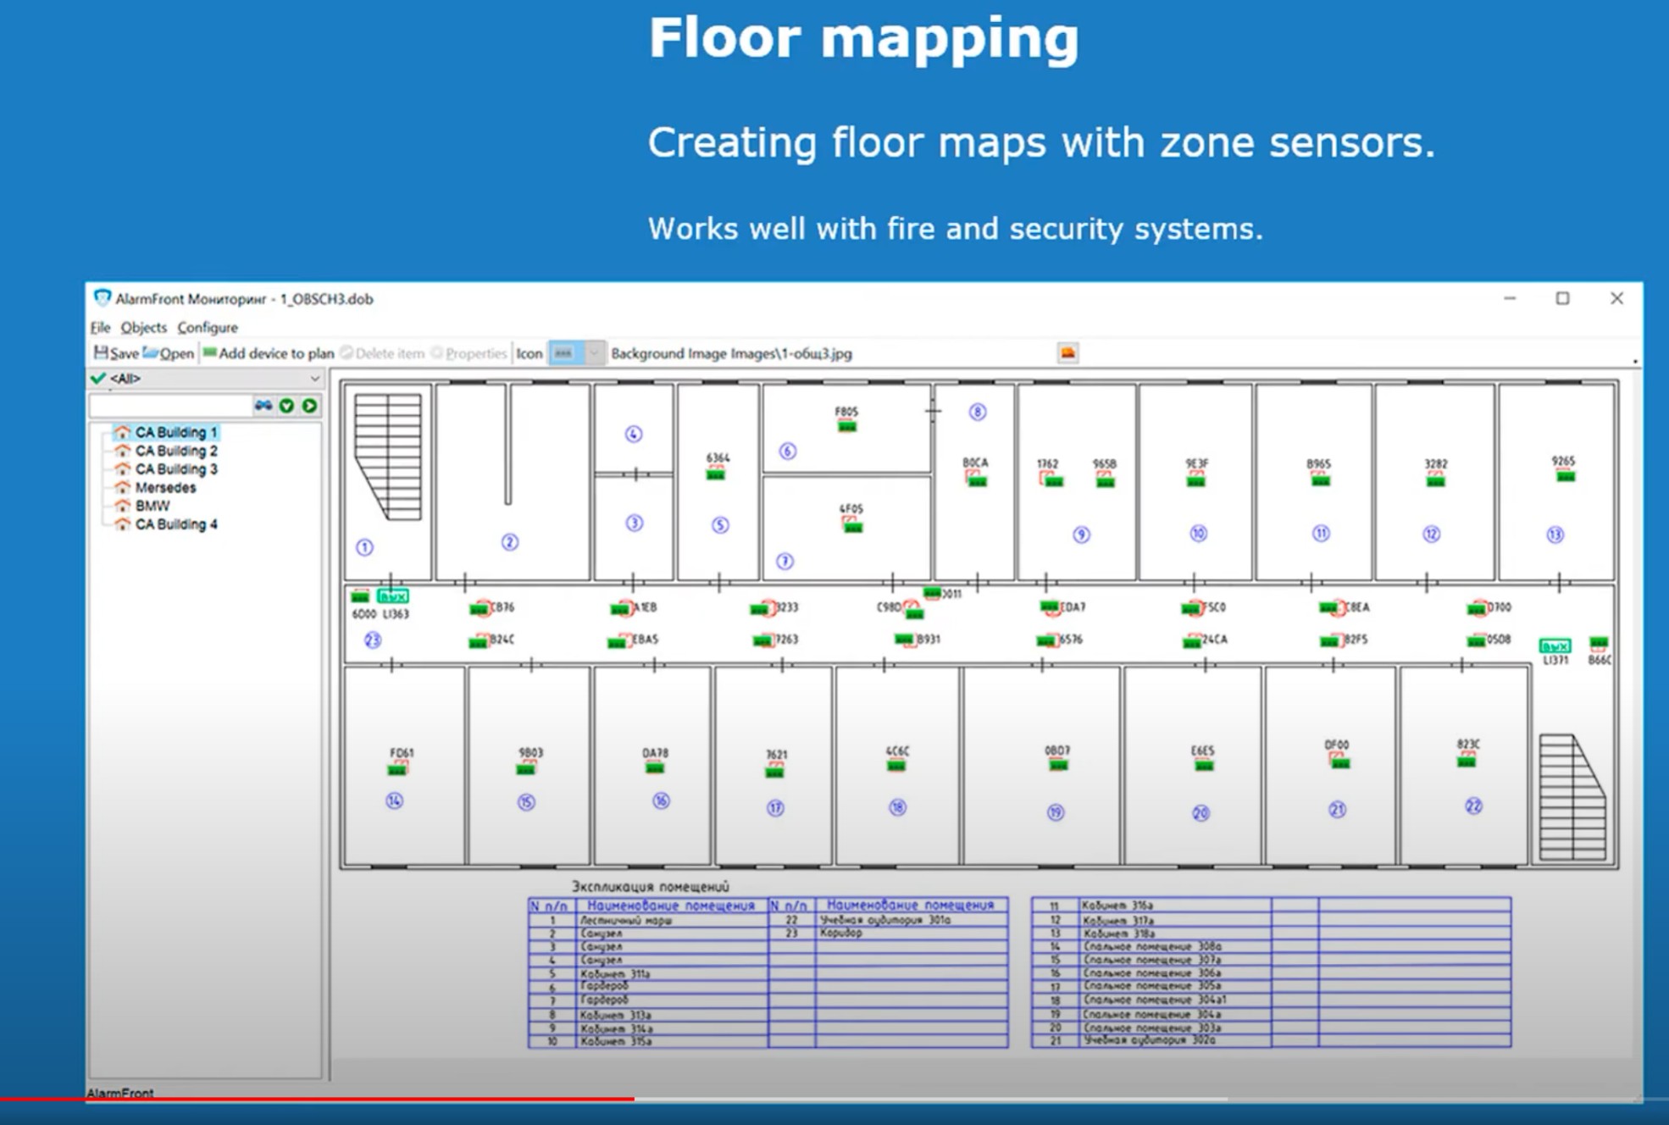Select corridor sensor B24C
Screen dimensions: 1669x1125
(480, 640)
